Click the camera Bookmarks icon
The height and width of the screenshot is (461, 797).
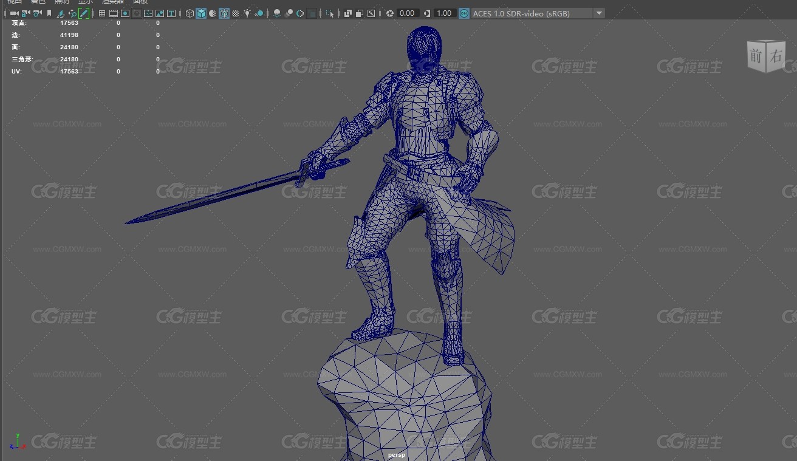pos(49,13)
